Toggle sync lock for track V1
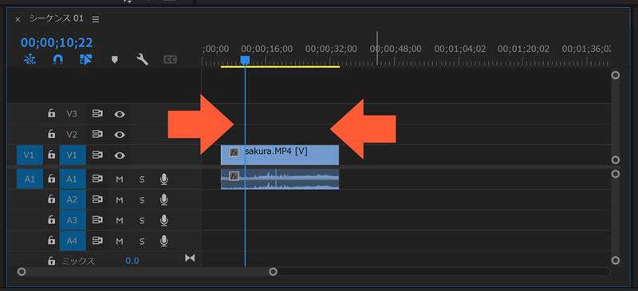 tap(96, 155)
